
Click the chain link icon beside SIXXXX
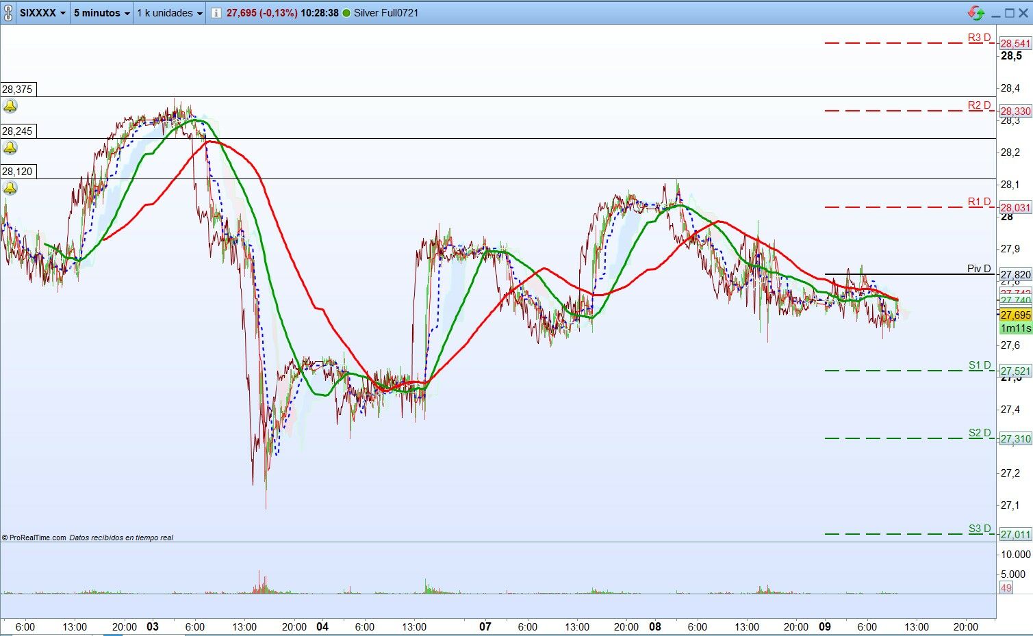pyautogui.click(x=8, y=12)
